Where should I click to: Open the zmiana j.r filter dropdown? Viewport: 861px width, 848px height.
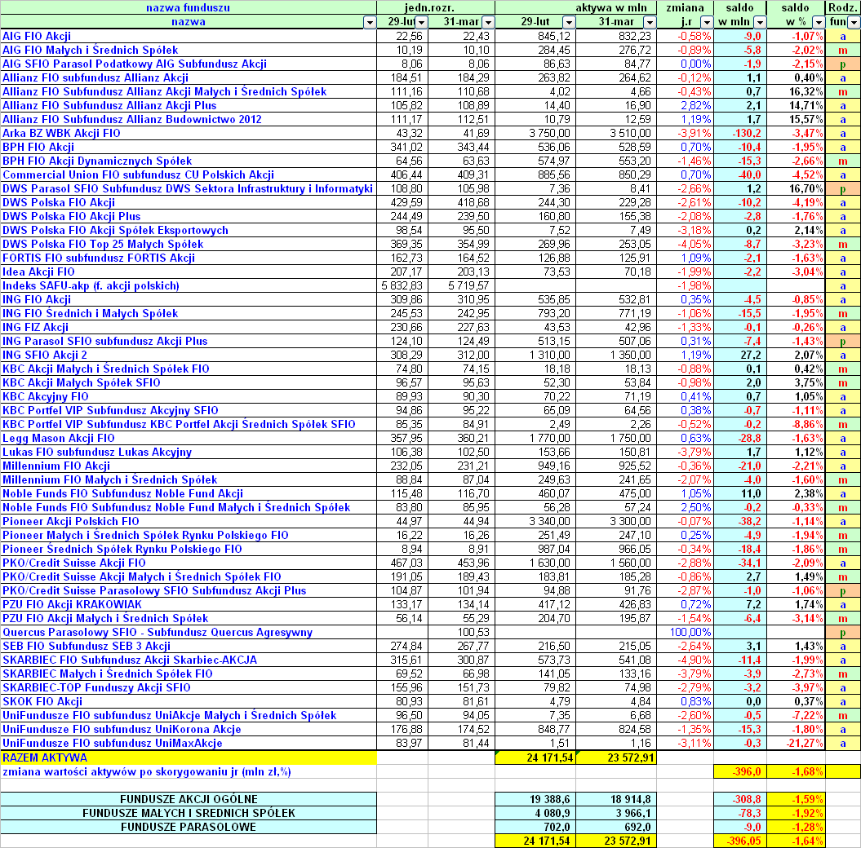pos(706,22)
